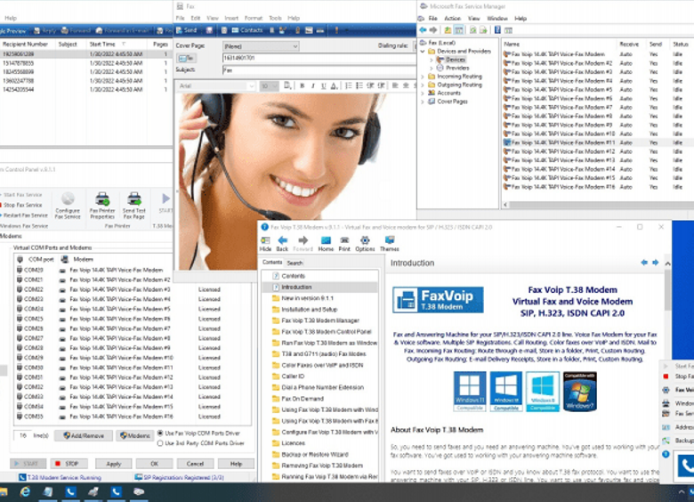This screenshot has height=502, width=694.
Task: Click the Cancel button in Control Panel
Action: click(x=195, y=464)
